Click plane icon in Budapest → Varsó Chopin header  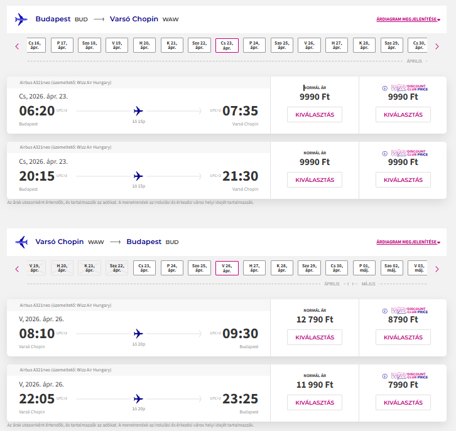21,19
